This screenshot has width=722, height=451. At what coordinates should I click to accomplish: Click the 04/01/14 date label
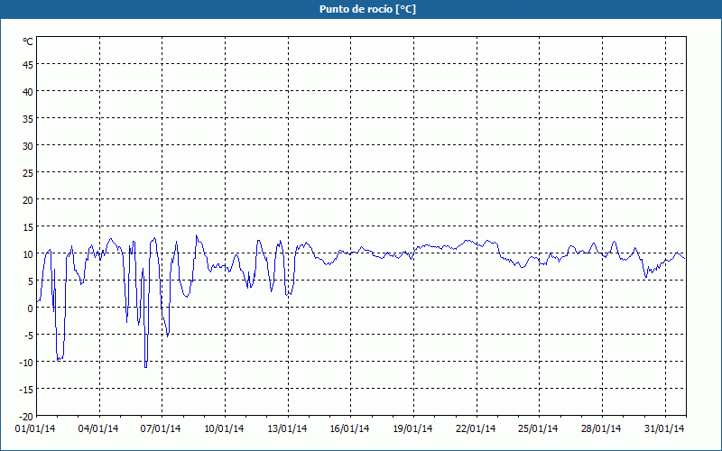pyautogui.click(x=98, y=429)
